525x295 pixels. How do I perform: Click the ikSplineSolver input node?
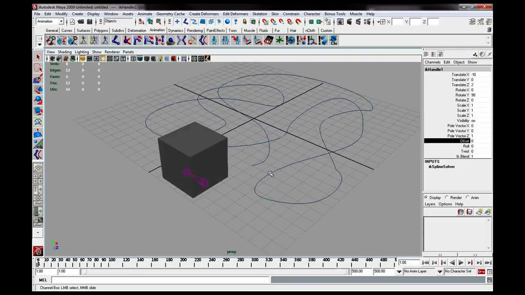pyautogui.click(x=441, y=167)
